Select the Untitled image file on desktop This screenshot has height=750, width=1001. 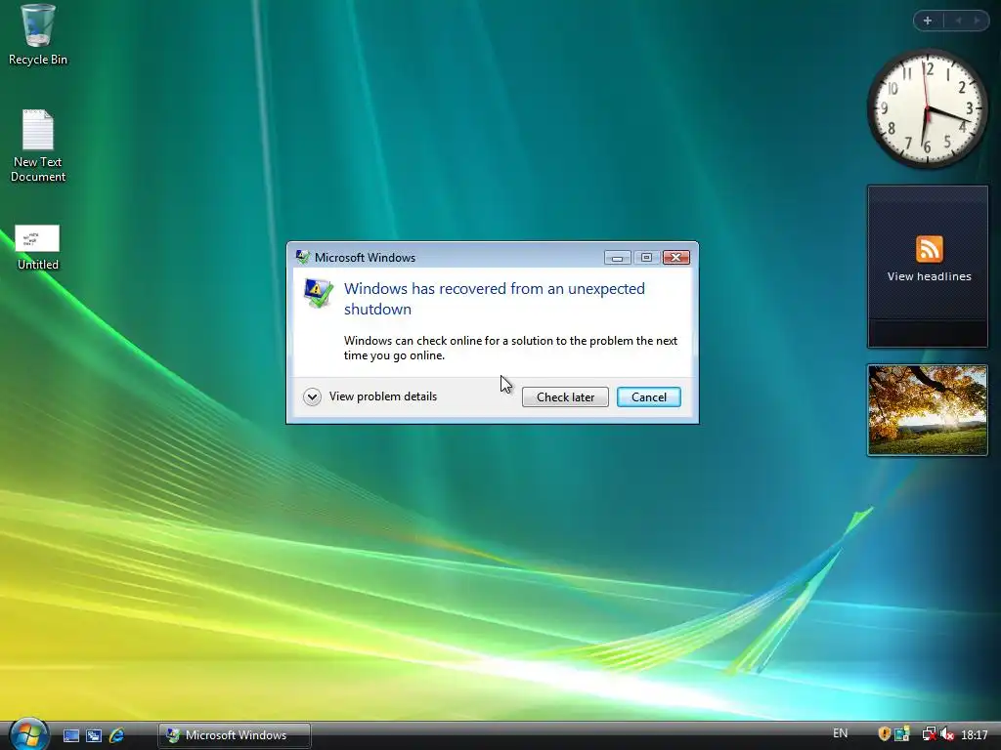[38, 247]
